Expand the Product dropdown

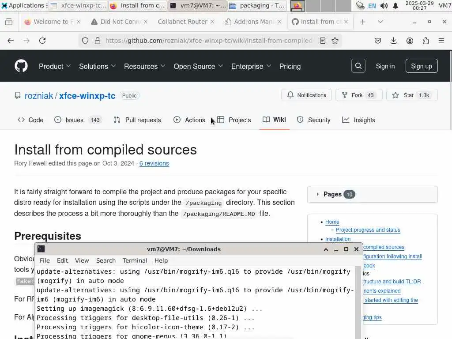55,66
